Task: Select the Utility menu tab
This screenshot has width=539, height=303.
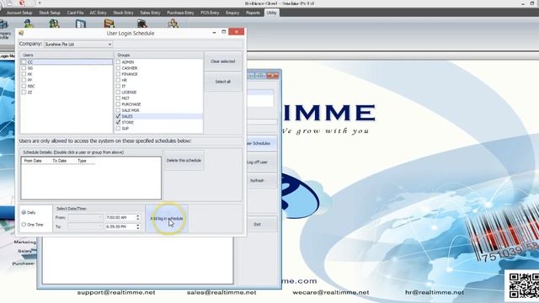Action: (x=271, y=13)
